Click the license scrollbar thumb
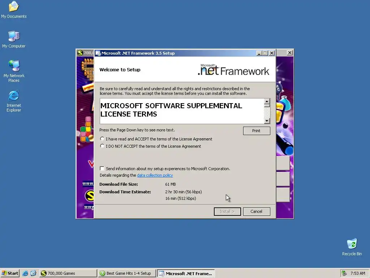 (267, 106)
